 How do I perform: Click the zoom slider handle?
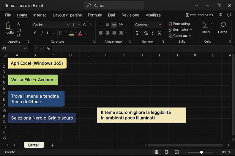click(x=202, y=152)
